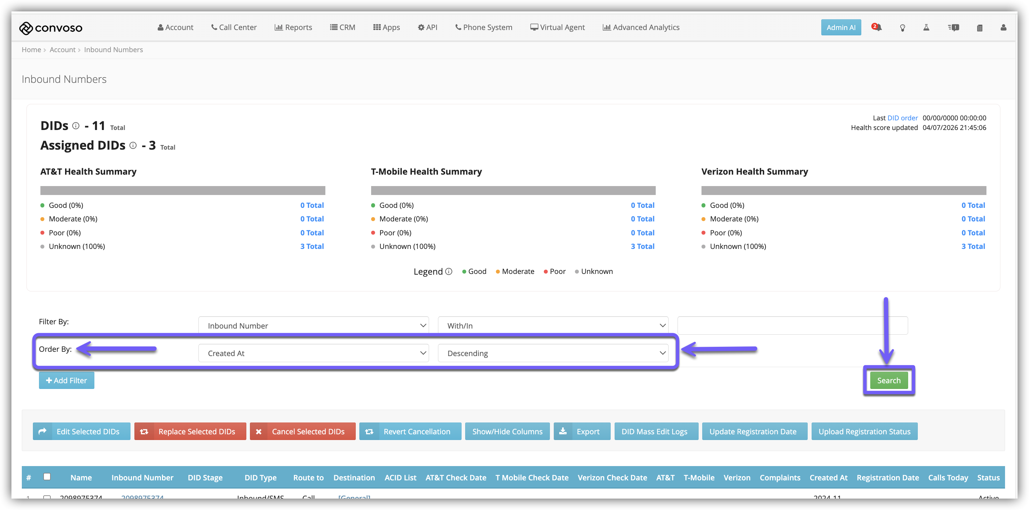
Task: Open the notifications bell icon
Action: click(x=878, y=27)
